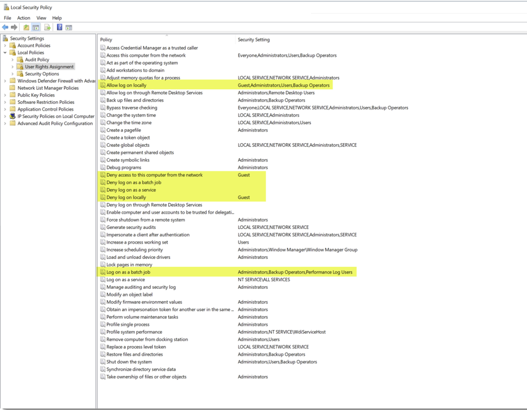
Task: Select 'Synchronize directory service data' policy
Action: pos(141,369)
